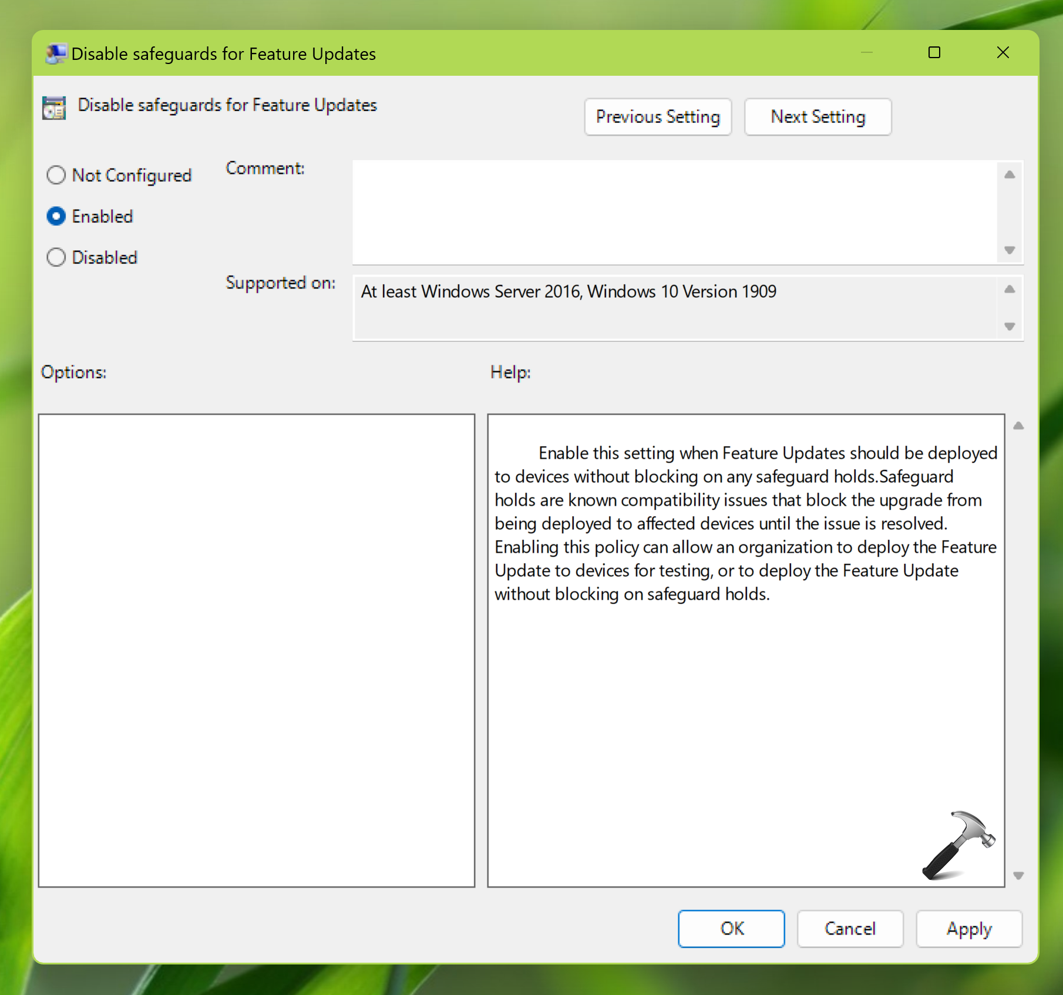This screenshot has width=1063, height=995.
Task: Choose the Enabled radio option
Action: (56, 216)
